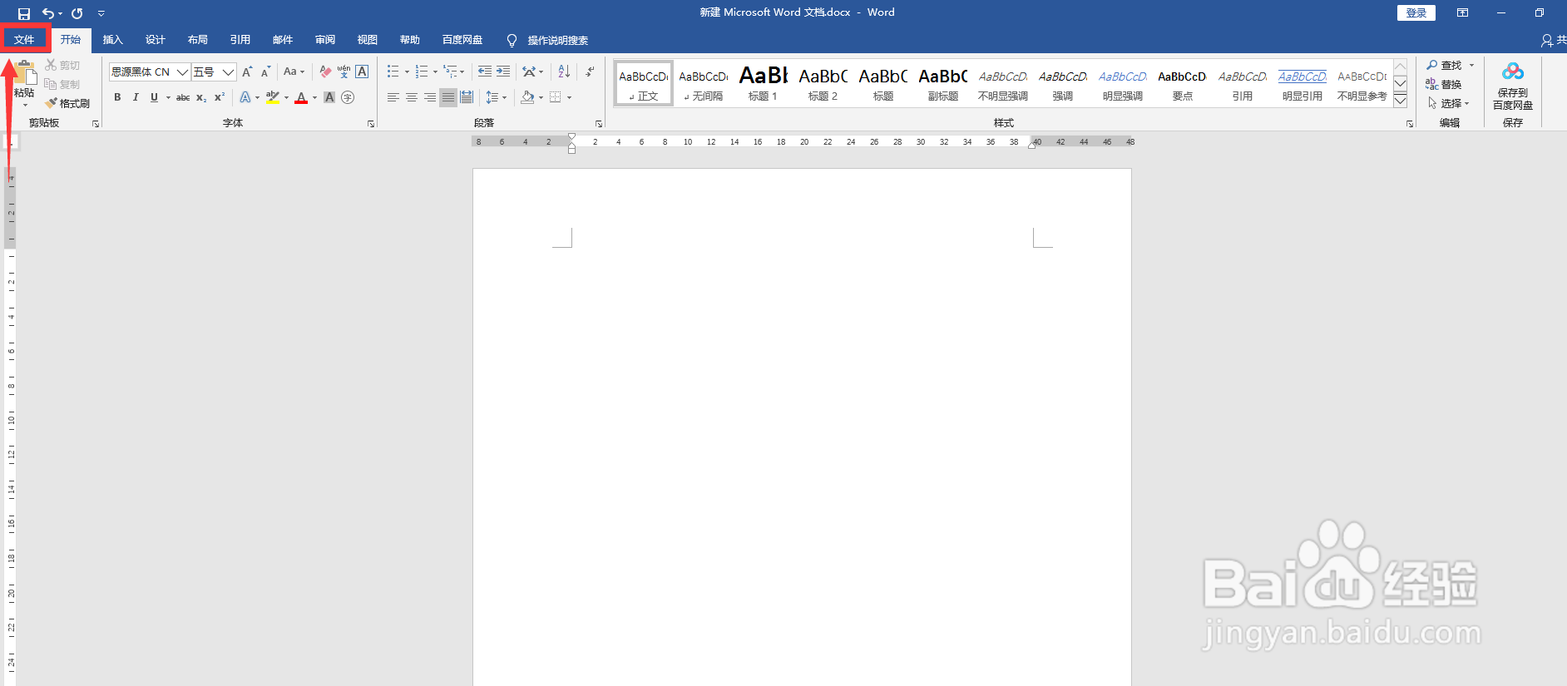This screenshot has height=686, width=1567.
Task: Toggle strikethrough (abc) formatting
Action: pos(183,97)
